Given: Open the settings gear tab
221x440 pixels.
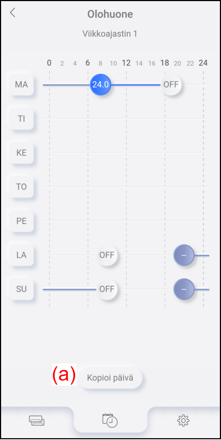Looking at the screenshot, I should tap(183, 420).
